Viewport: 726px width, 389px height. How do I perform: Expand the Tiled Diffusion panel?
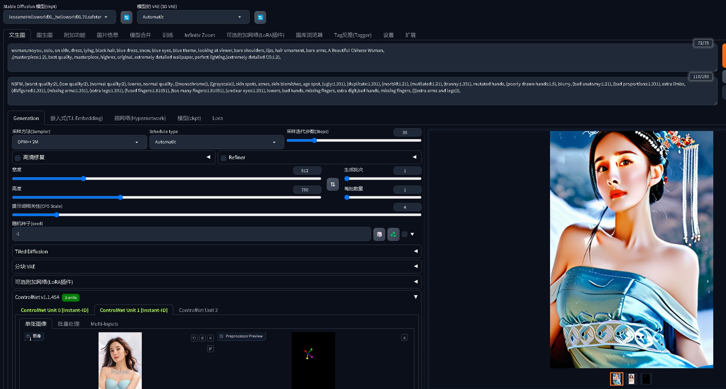click(217, 251)
